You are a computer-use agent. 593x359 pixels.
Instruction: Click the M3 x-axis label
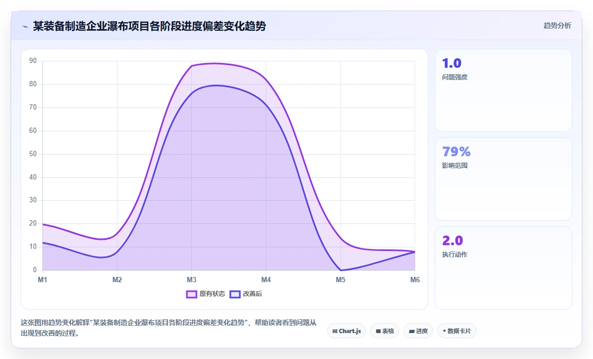[x=191, y=280]
